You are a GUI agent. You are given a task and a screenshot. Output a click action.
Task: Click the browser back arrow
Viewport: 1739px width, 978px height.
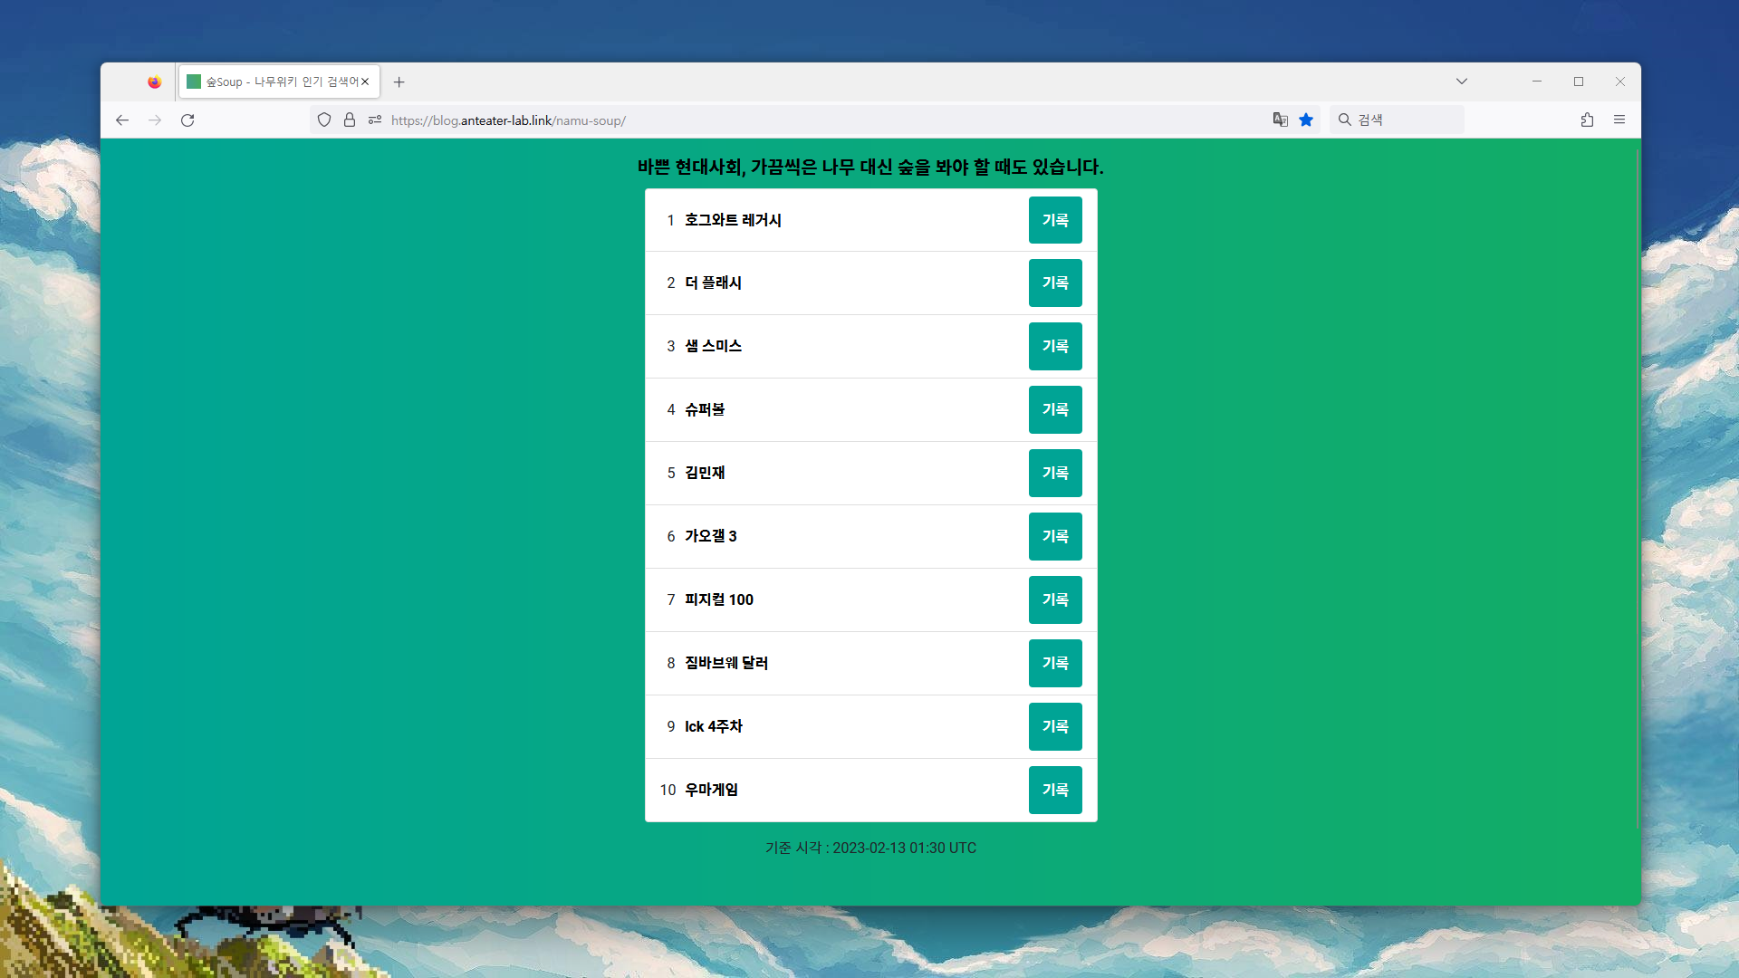tap(122, 120)
